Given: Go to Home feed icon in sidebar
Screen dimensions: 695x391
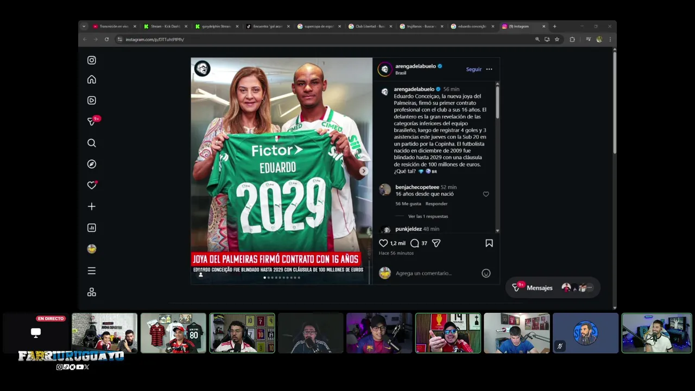Looking at the screenshot, I should (x=92, y=80).
